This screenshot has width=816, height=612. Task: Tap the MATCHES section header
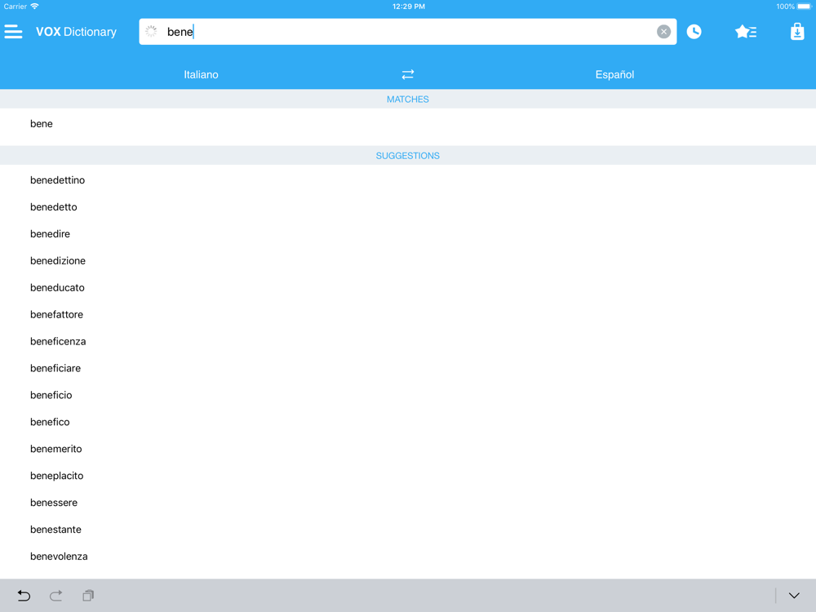(408, 100)
